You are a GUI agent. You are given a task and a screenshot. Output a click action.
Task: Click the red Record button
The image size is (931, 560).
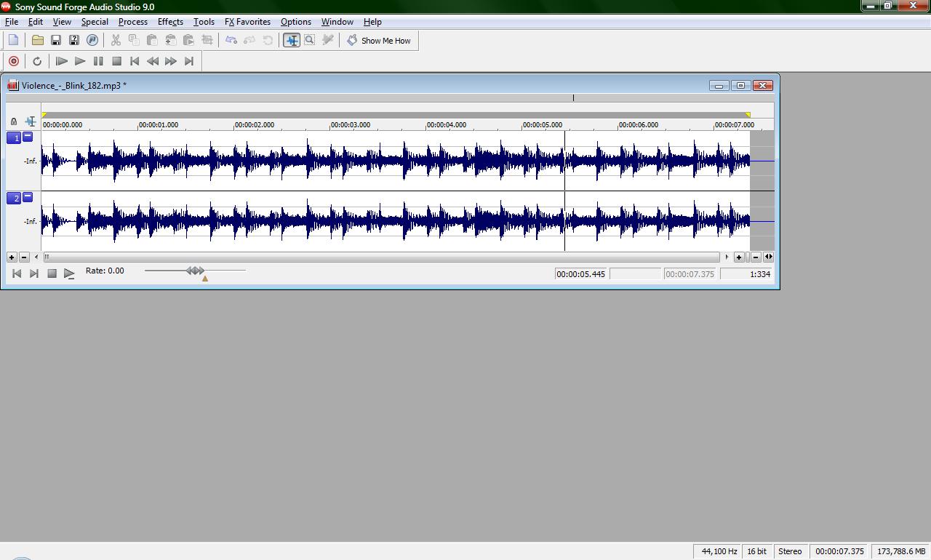point(13,61)
